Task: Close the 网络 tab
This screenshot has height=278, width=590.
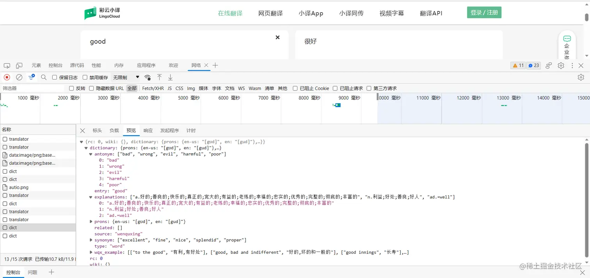Action: click(x=206, y=65)
